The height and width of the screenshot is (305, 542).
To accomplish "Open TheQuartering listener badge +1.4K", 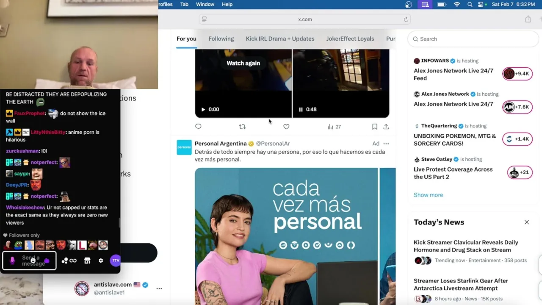I will [517, 139].
